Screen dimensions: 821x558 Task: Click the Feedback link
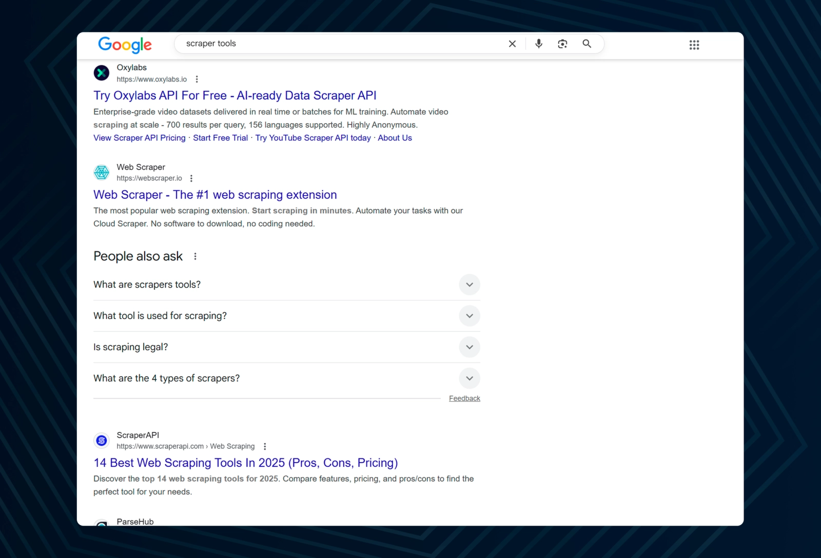464,398
